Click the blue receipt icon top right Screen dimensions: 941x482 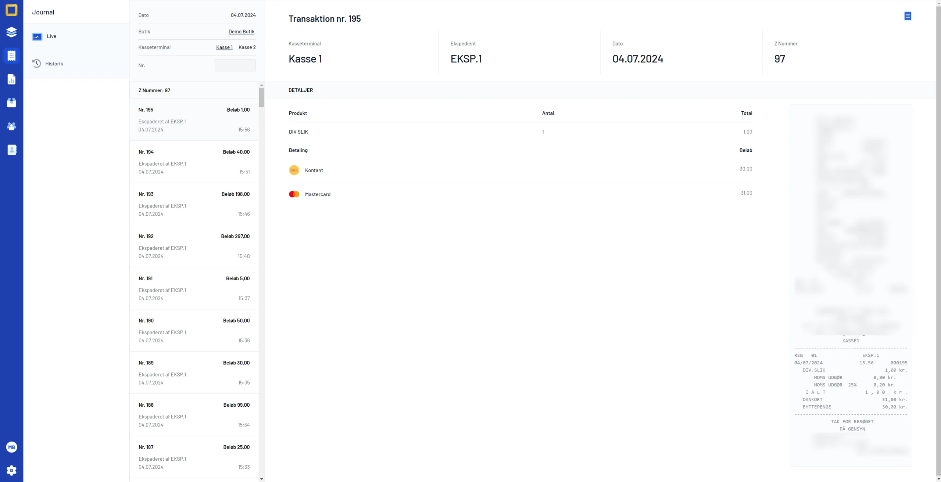coord(908,16)
